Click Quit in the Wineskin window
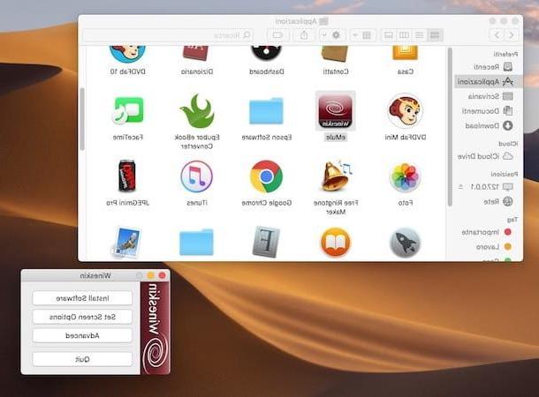539x397 pixels. click(x=82, y=359)
